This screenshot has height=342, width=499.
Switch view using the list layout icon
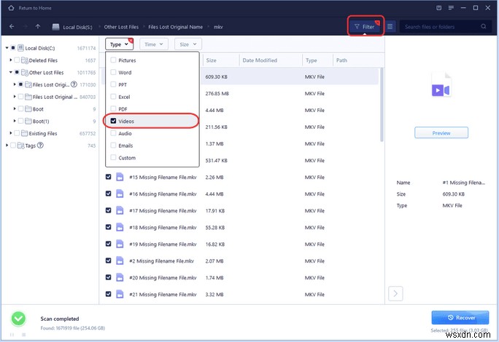(390, 27)
